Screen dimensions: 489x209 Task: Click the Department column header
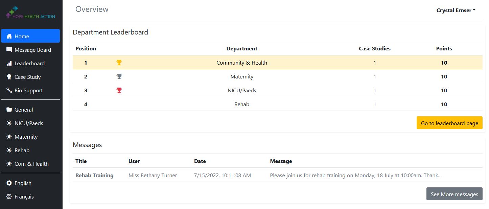click(242, 48)
